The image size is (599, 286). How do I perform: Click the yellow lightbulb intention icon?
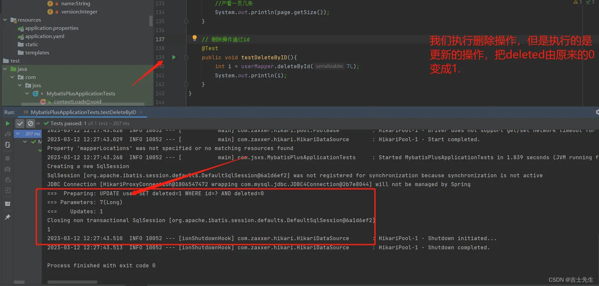[195, 38]
